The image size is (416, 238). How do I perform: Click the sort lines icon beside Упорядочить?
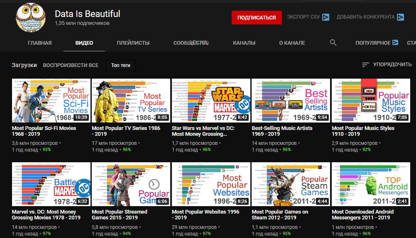[x=365, y=65]
